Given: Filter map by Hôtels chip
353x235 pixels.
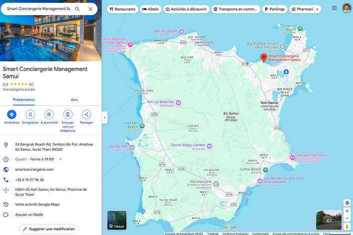Looking at the screenshot, I should pyautogui.click(x=151, y=9).
